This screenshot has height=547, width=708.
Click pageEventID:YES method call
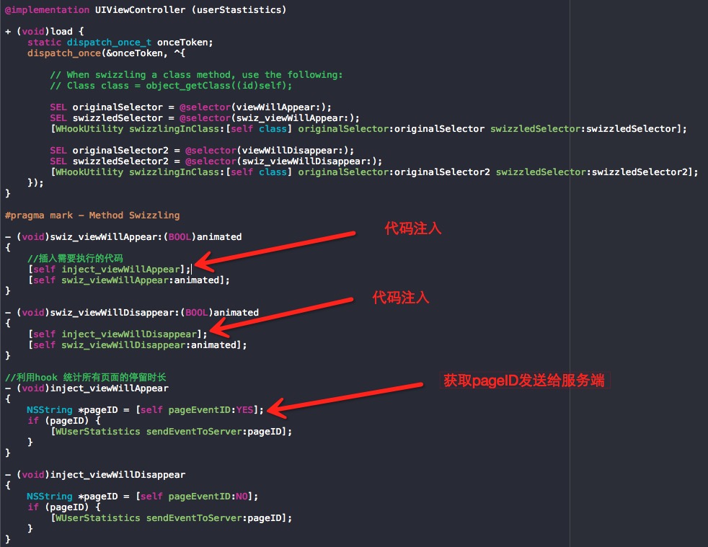point(211,410)
